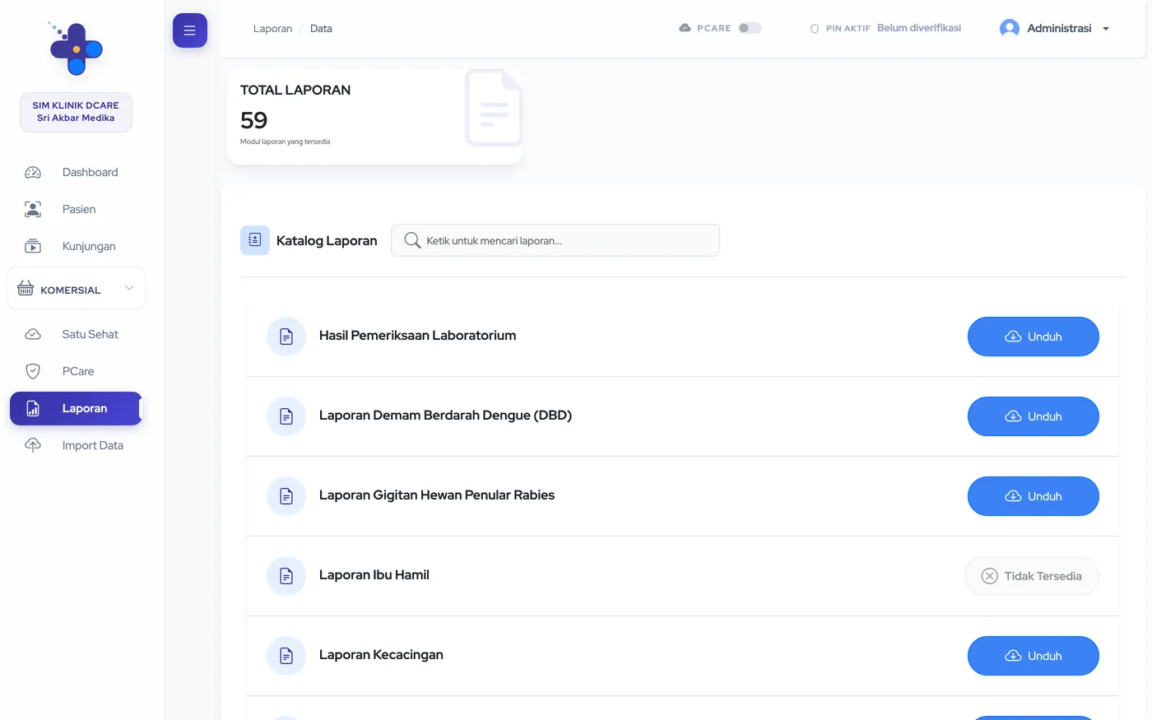
Task: Click the Pasien person icon
Action: click(x=33, y=210)
